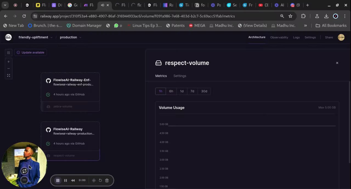Click the Update available notice
Viewport: 351px width, 189px height.
(x=30, y=52)
